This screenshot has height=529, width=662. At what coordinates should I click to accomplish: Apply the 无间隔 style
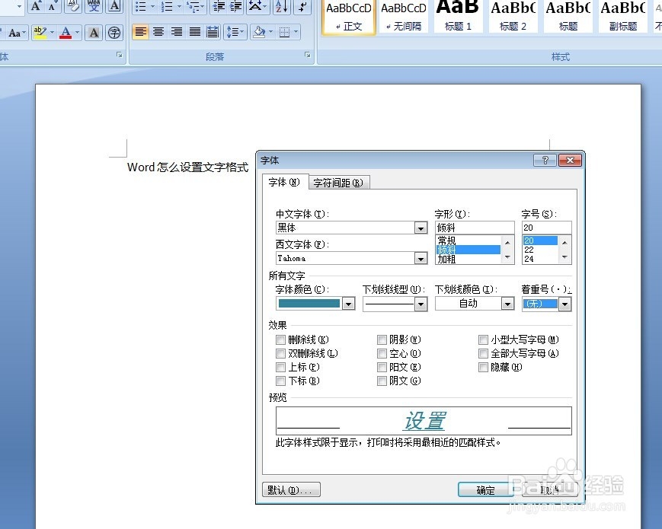(x=404, y=17)
